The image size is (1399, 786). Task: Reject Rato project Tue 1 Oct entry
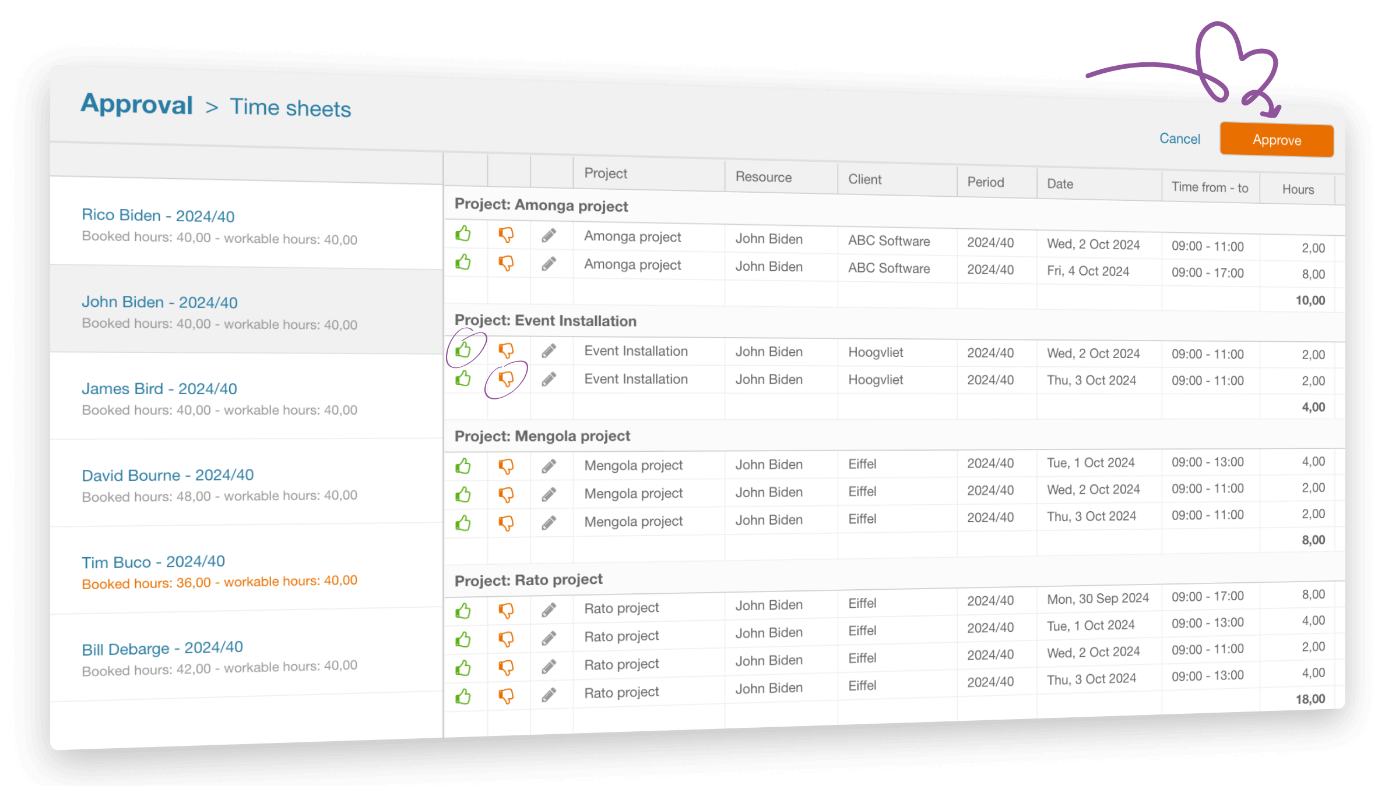[x=506, y=639]
